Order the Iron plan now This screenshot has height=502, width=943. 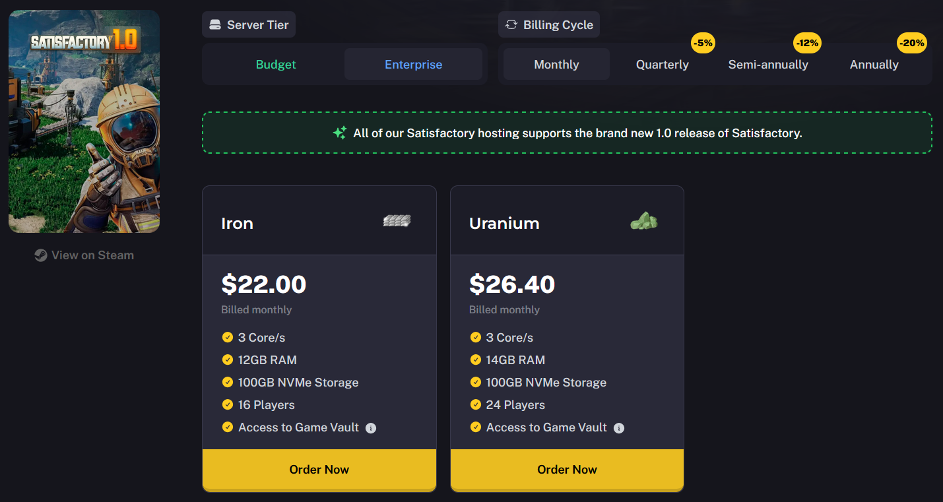(x=319, y=470)
